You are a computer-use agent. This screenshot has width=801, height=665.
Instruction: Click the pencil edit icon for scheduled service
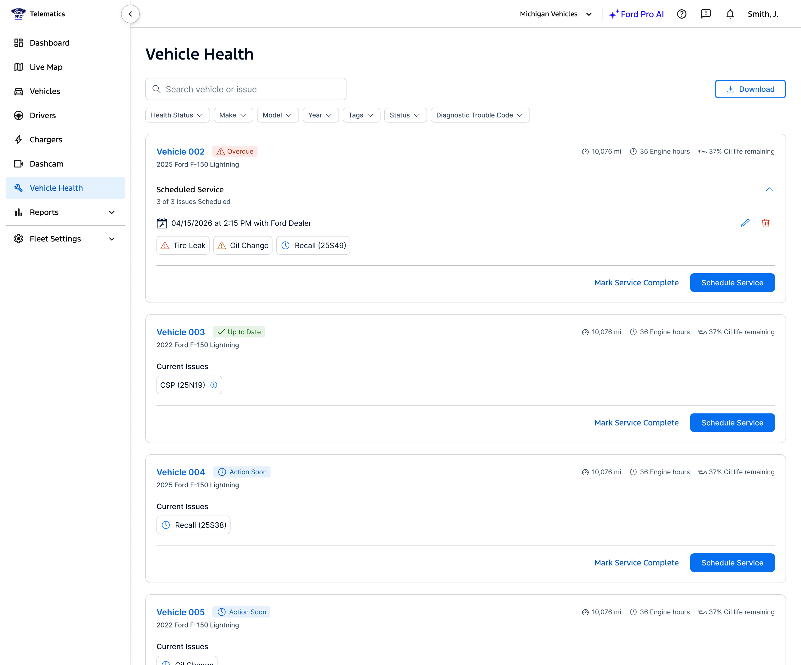click(x=744, y=223)
